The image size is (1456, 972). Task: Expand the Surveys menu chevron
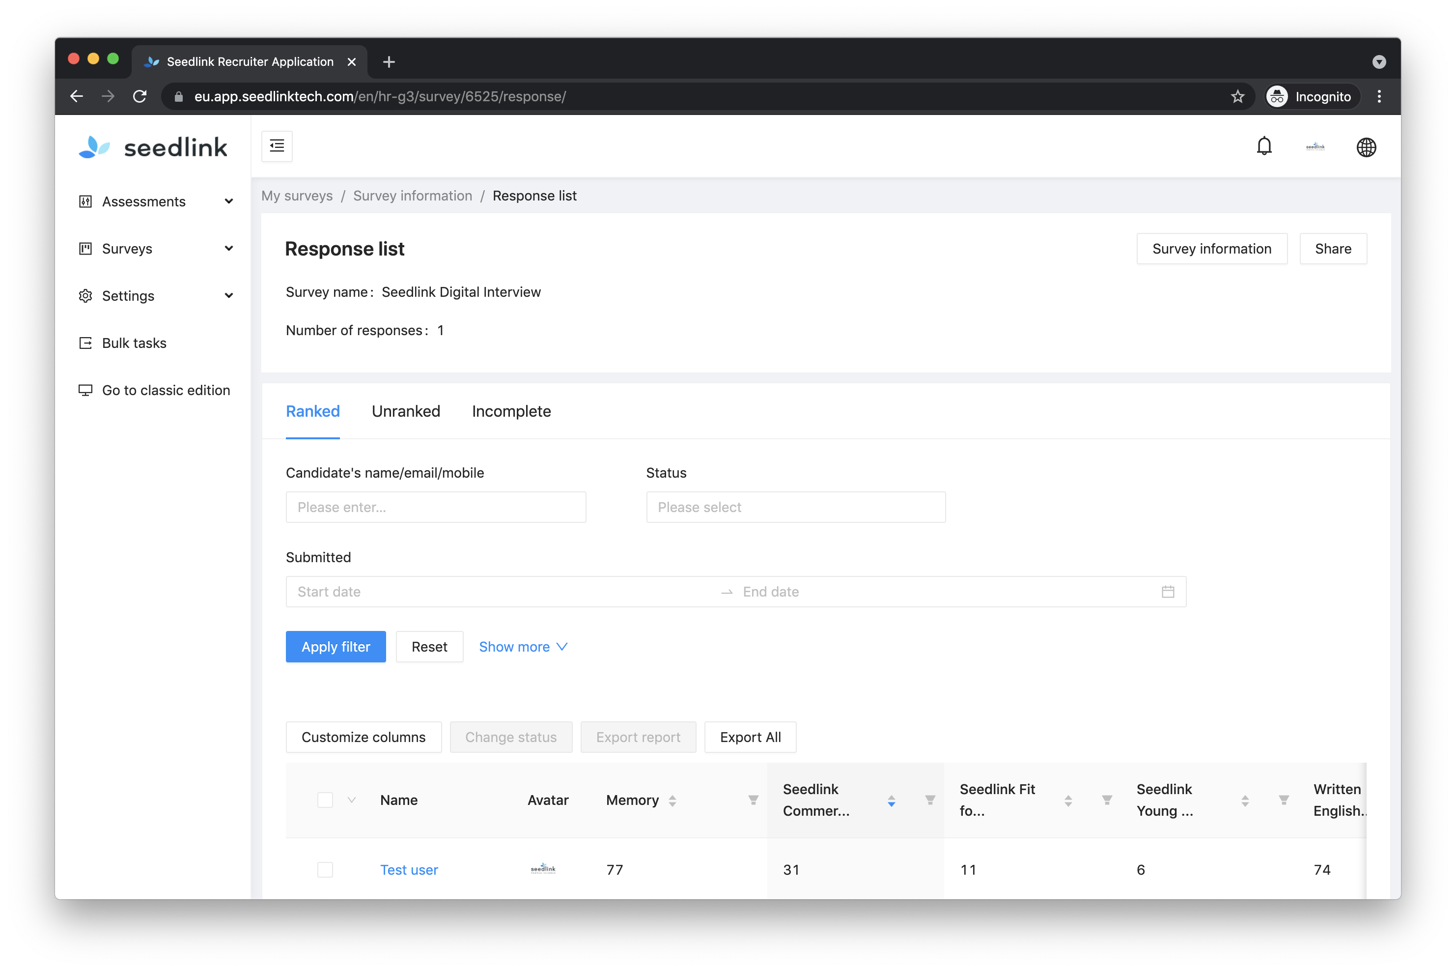tap(228, 249)
